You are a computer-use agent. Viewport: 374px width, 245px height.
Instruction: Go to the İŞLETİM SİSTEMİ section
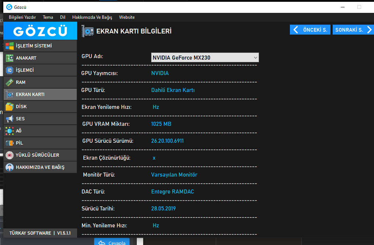coord(40,46)
